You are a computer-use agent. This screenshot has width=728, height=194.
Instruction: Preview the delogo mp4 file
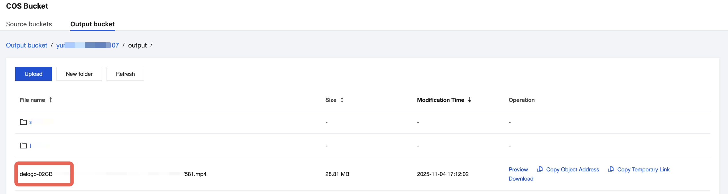point(518,169)
